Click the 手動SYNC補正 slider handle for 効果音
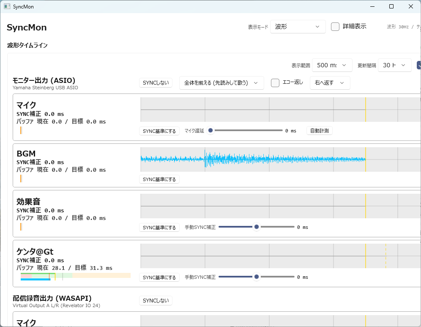The width and height of the screenshot is (421, 327). (257, 227)
